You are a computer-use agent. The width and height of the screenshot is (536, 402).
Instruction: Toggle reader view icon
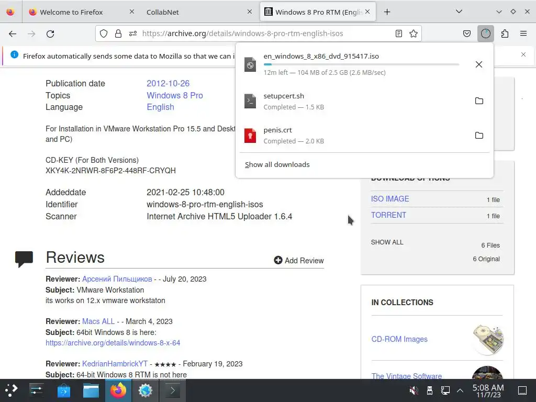click(x=398, y=33)
